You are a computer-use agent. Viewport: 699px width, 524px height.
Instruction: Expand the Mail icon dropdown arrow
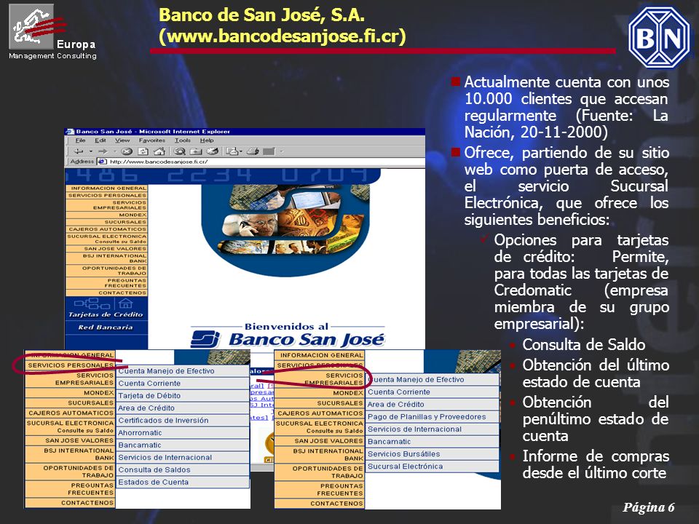(241, 151)
